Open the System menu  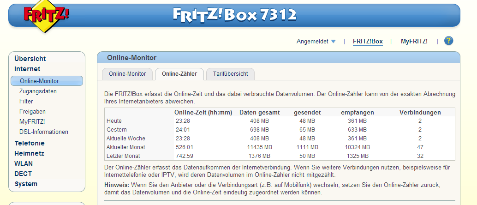pos(26,184)
